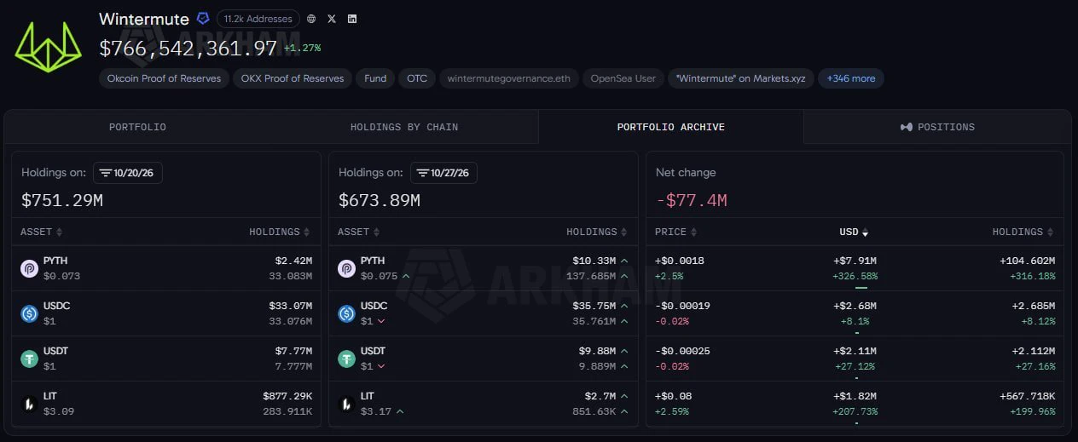This screenshot has height=442, width=1078.
Task: Open Wintermute's X profile icon
Action: pyautogui.click(x=332, y=19)
